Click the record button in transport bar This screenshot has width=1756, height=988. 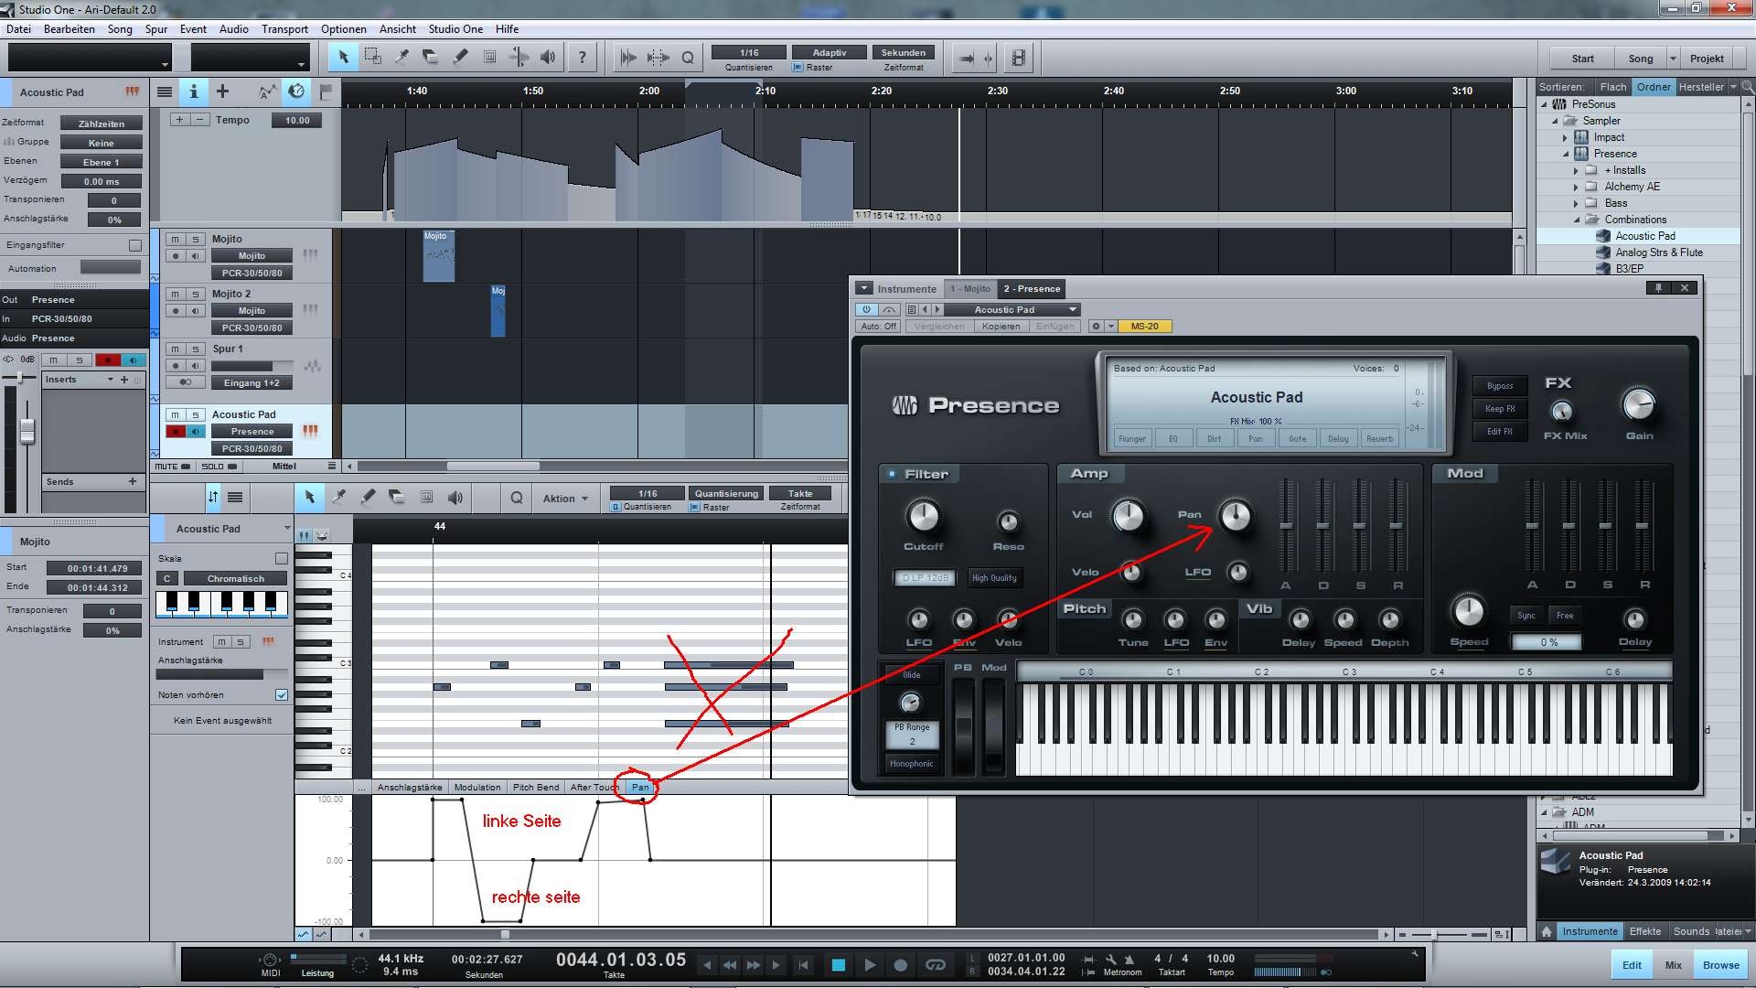coord(900,964)
